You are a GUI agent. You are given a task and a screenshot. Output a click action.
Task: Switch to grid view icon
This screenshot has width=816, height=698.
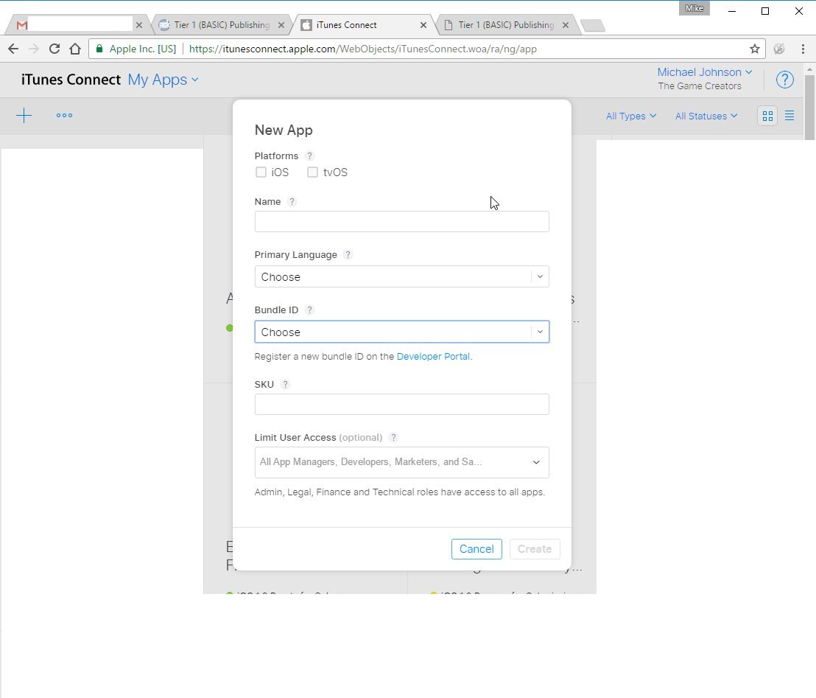click(x=767, y=116)
